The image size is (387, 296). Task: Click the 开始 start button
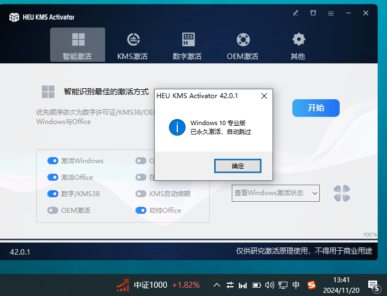point(315,108)
